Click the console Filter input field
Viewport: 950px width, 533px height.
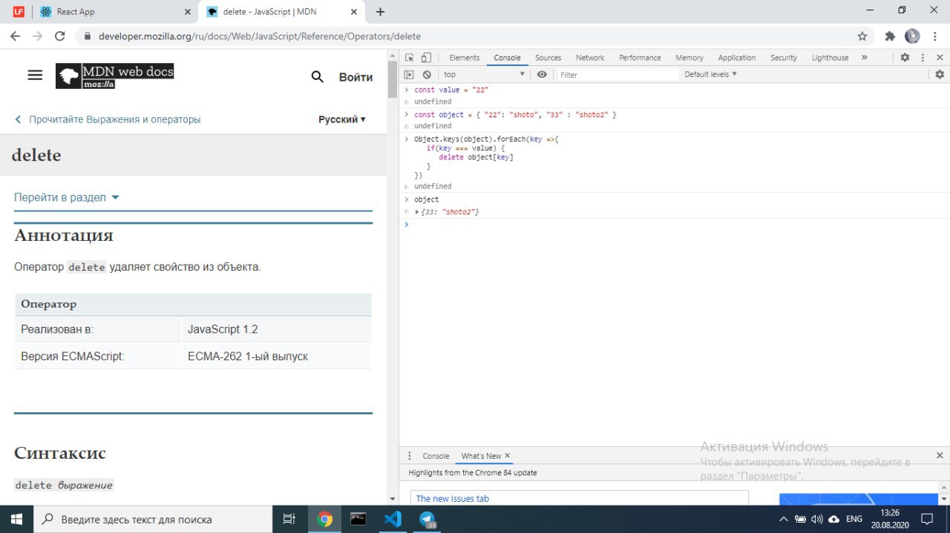(x=617, y=74)
